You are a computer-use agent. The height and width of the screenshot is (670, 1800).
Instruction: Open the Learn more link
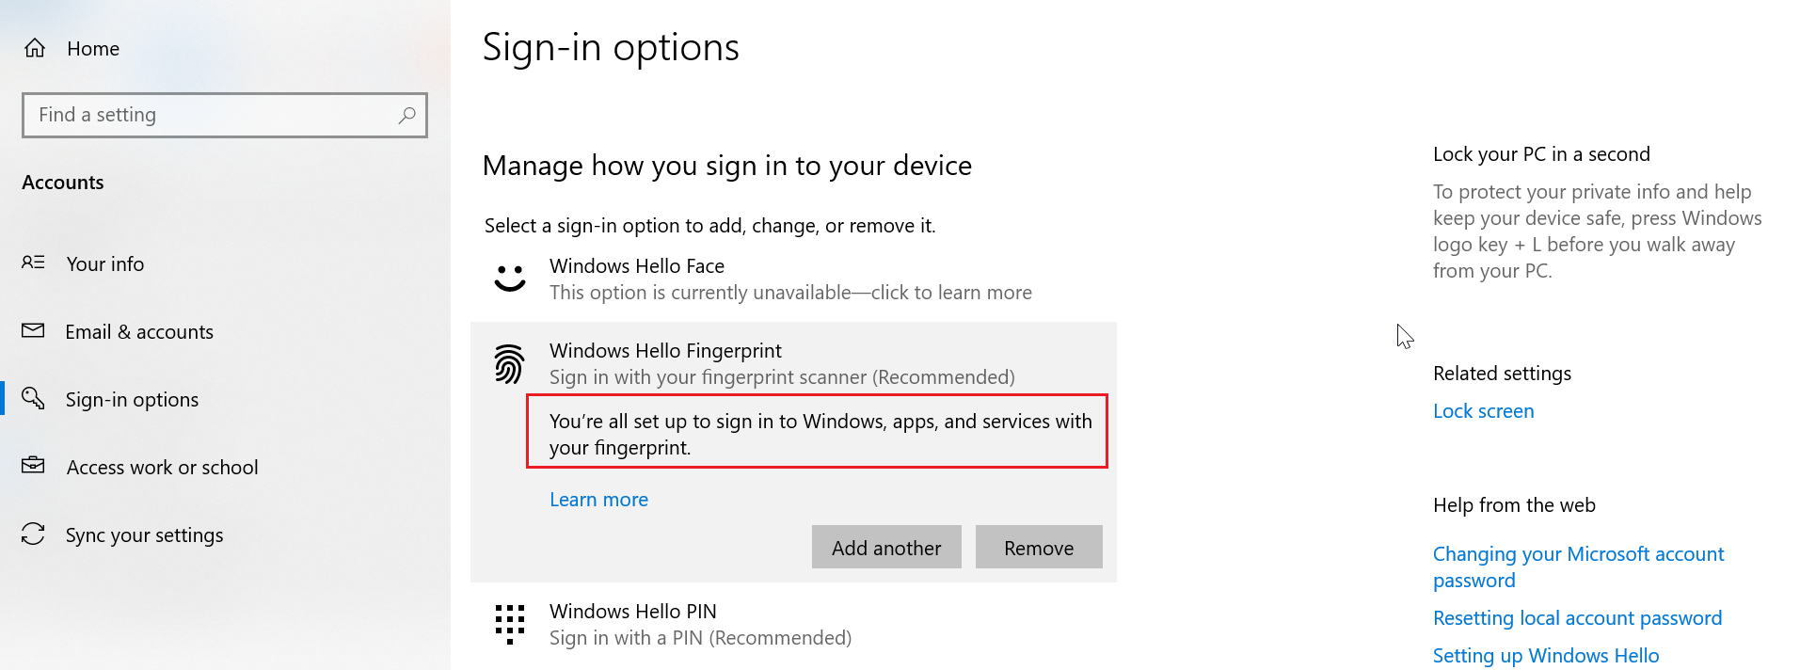(x=598, y=499)
